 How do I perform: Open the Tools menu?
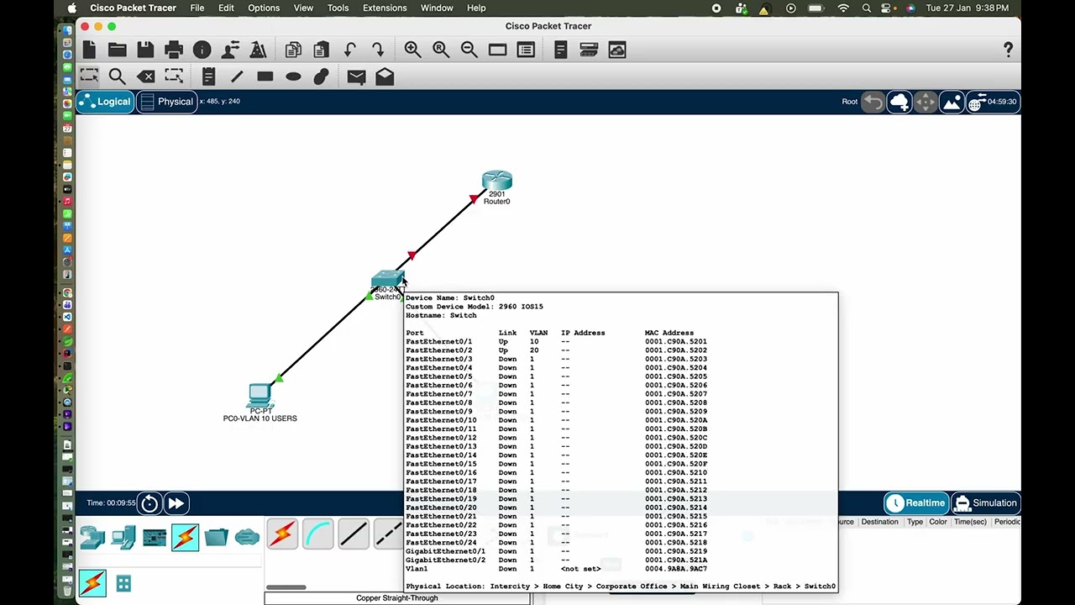click(338, 8)
